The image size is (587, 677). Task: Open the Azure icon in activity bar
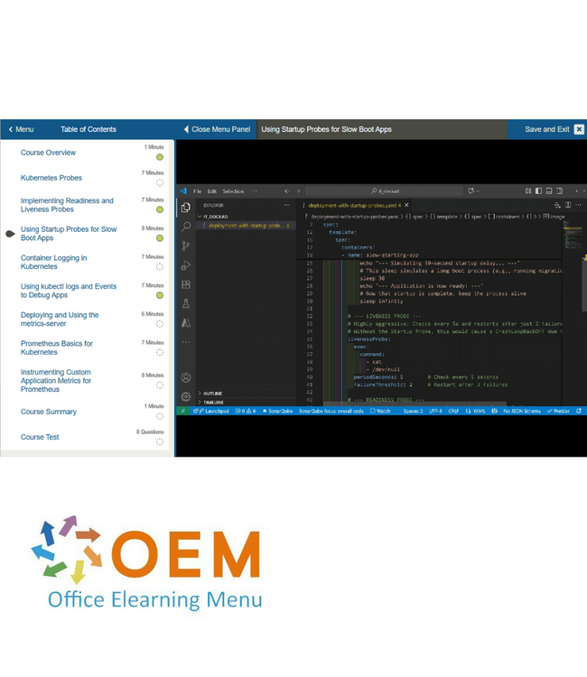[x=186, y=322]
